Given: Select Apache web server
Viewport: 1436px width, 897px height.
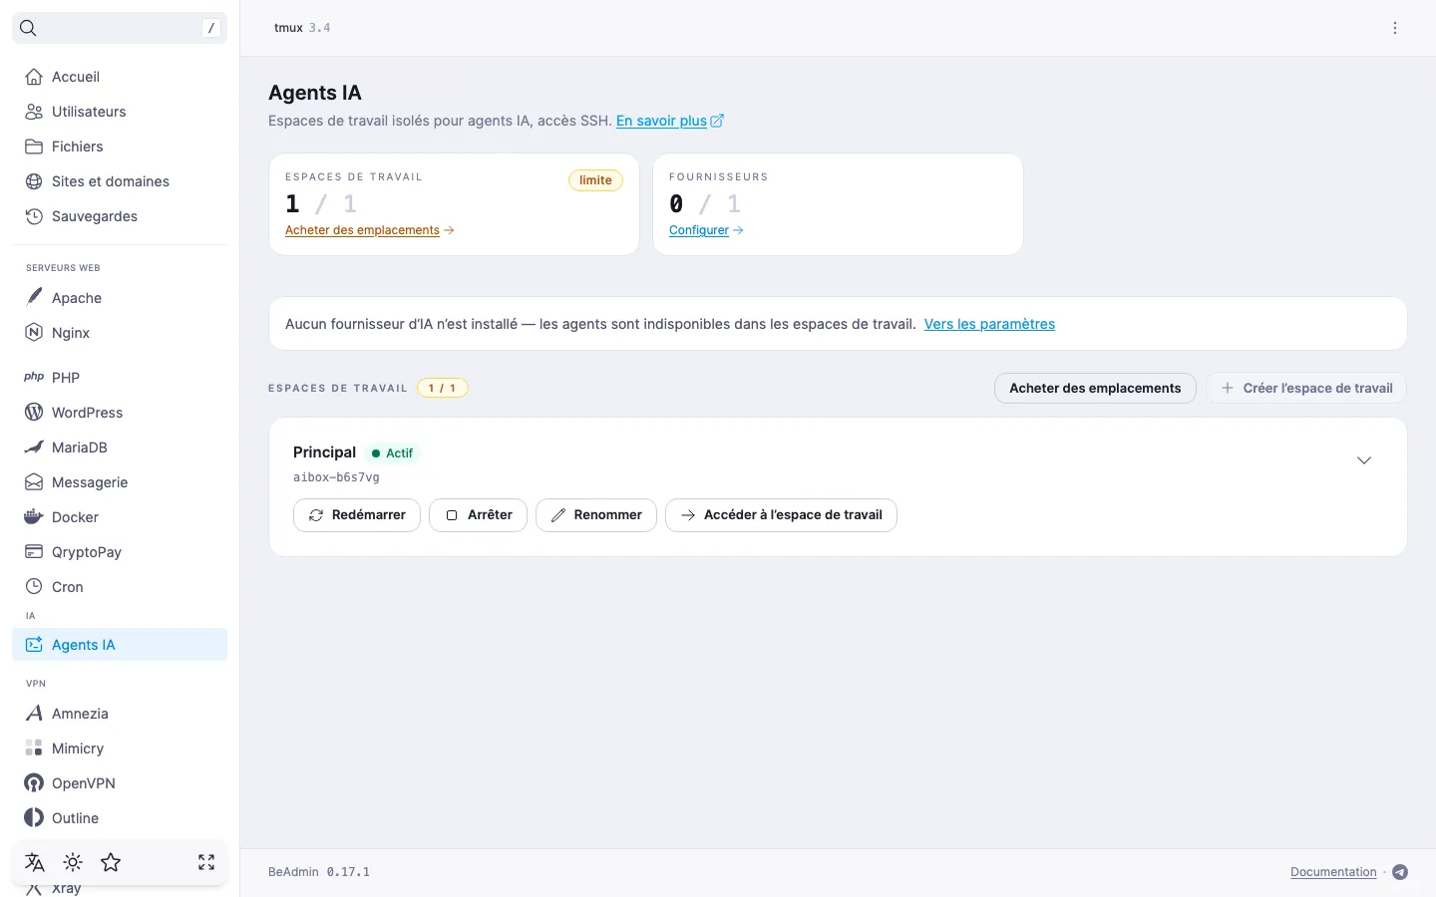Looking at the screenshot, I should (x=120, y=298).
